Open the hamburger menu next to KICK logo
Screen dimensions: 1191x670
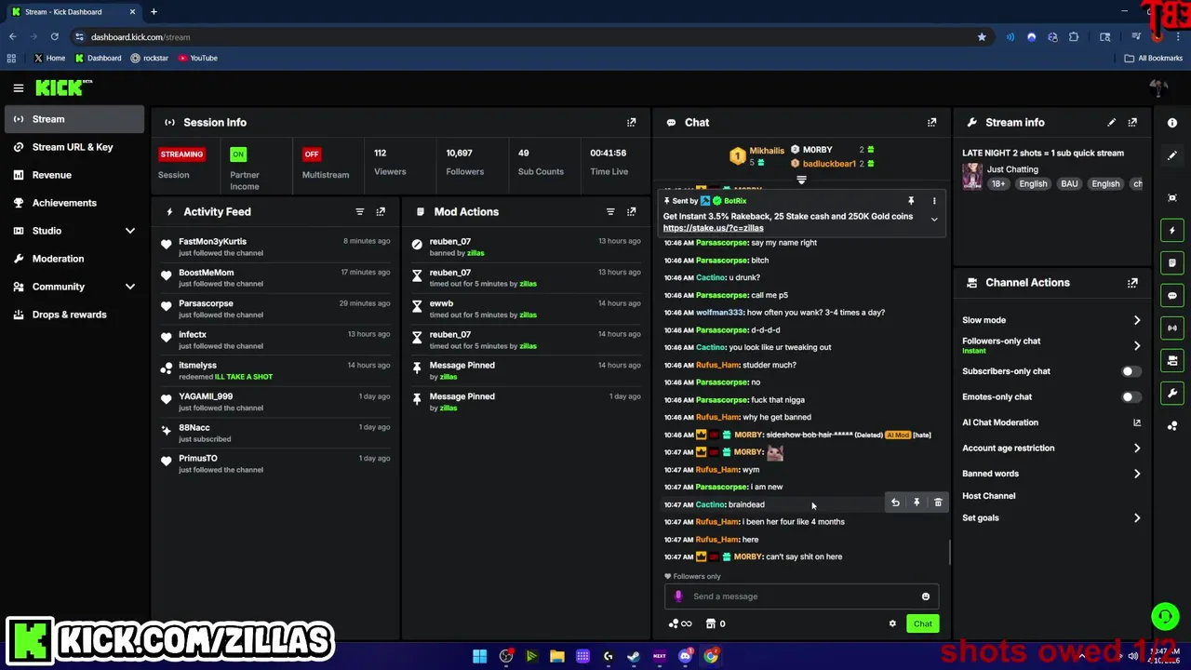click(18, 88)
